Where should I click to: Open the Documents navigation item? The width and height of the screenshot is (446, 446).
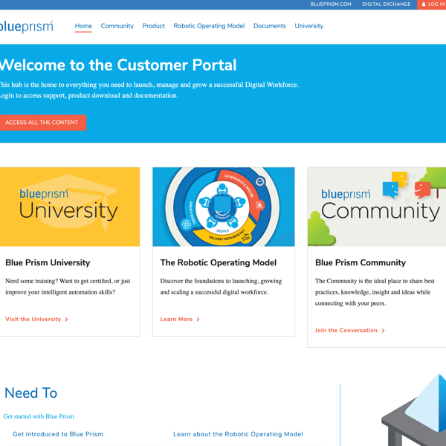tap(269, 26)
